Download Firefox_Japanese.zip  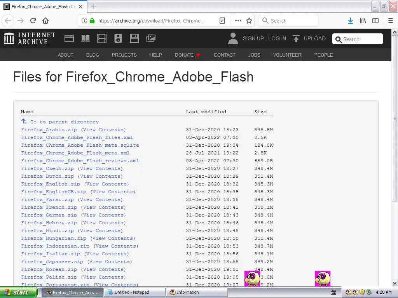[x=52, y=262]
